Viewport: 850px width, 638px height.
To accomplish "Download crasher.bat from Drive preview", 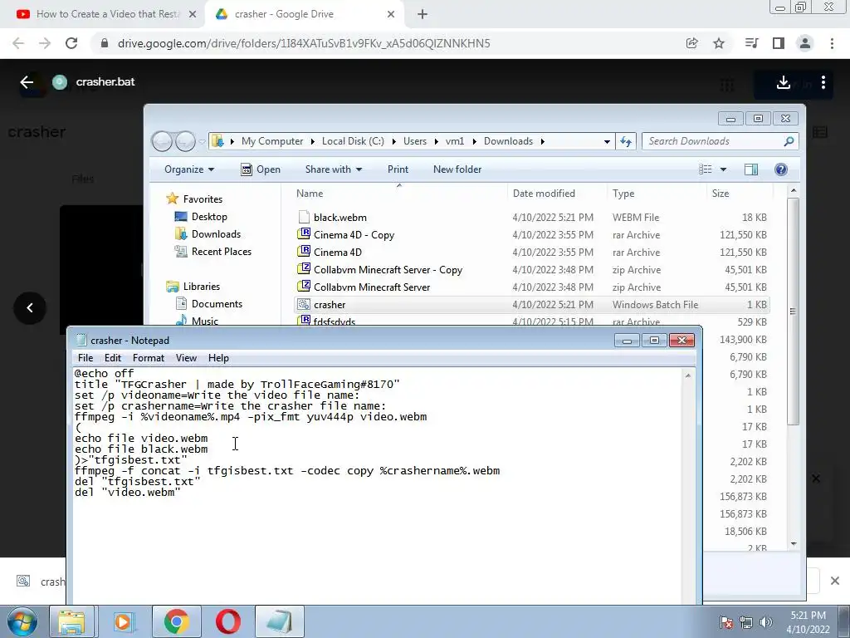I will tap(784, 82).
